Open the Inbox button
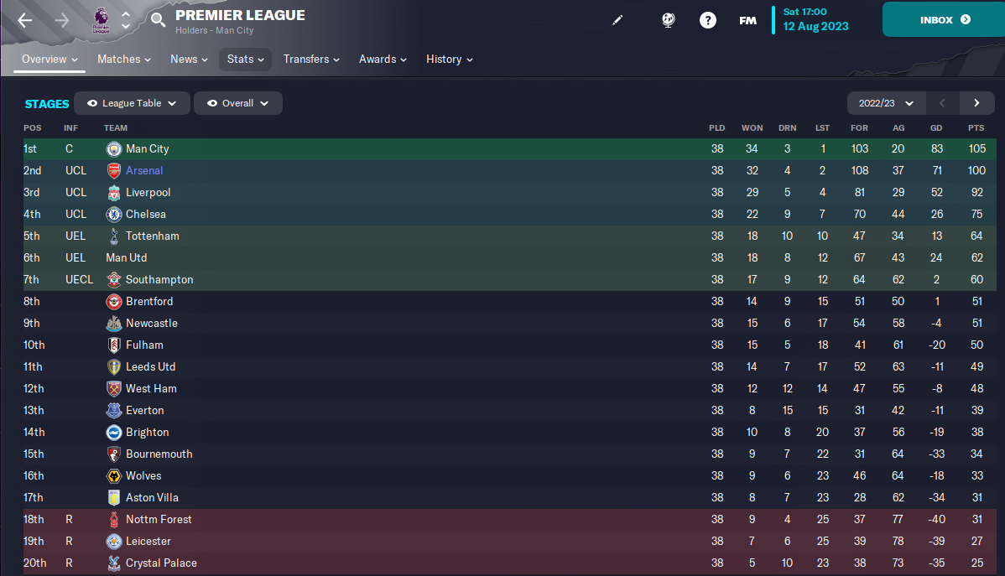1005x576 pixels. point(944,20)
